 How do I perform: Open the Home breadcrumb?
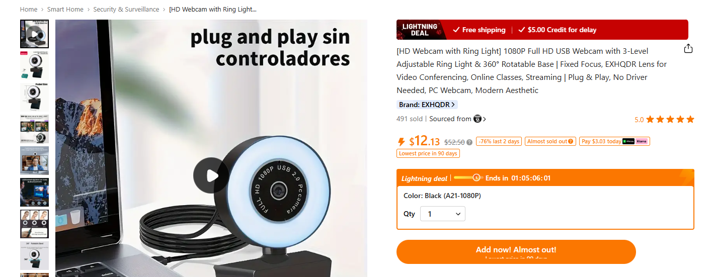tap(29, 10)
